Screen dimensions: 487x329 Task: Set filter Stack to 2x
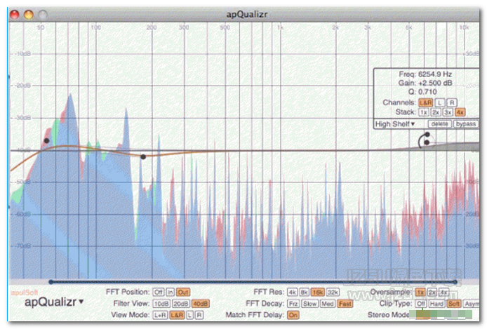point(436,112)
